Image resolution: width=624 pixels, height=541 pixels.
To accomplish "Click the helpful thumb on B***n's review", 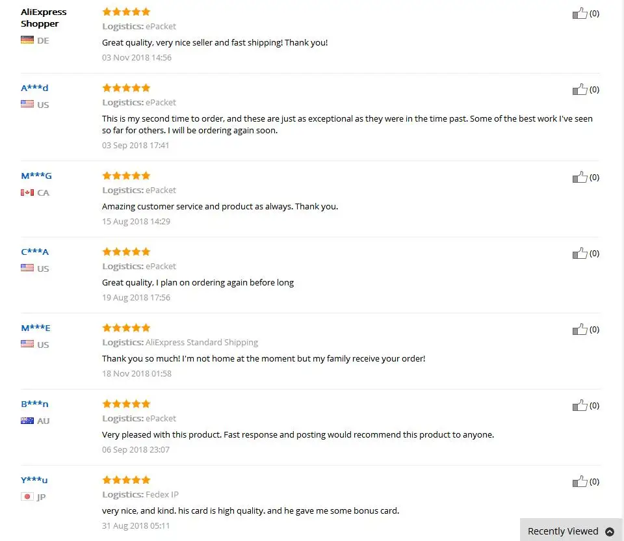I will tap(580, 405).
